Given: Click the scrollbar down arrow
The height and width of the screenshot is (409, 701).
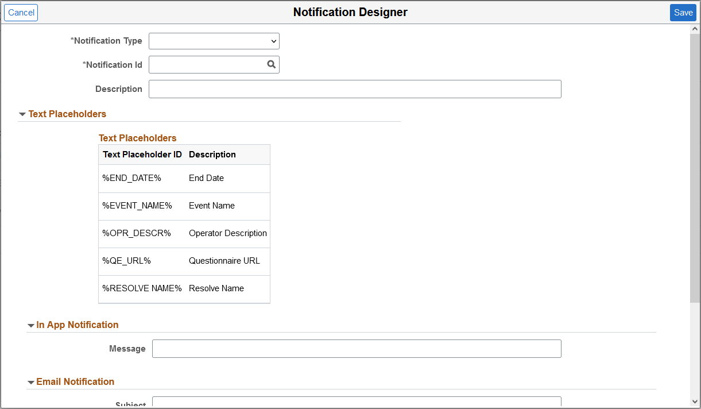Looking at the screenshot, I should tap(695, 402).
